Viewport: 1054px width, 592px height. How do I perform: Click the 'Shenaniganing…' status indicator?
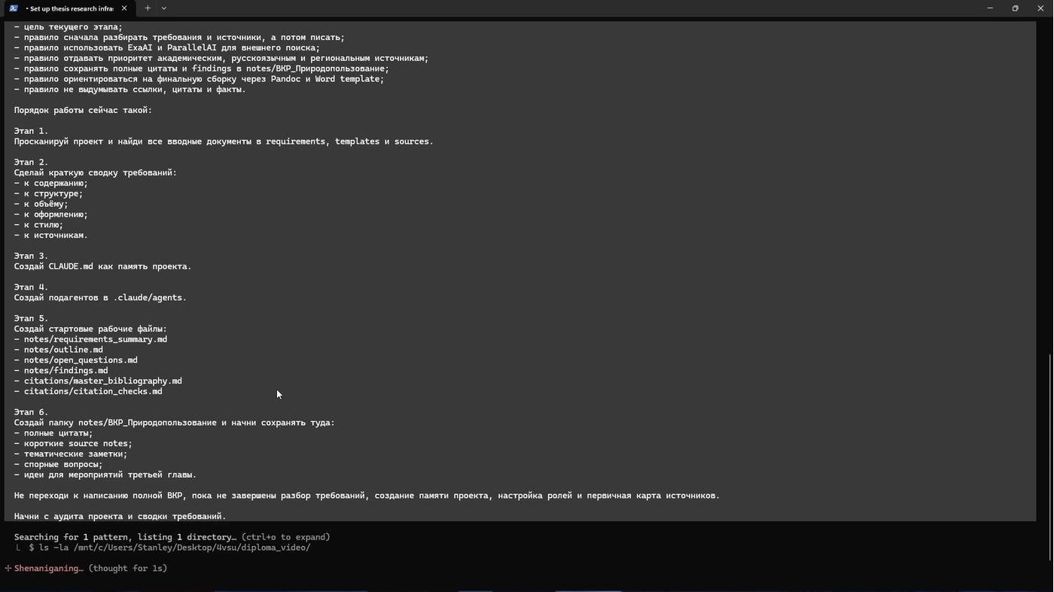pyautogui.click(x=49, y=569)
